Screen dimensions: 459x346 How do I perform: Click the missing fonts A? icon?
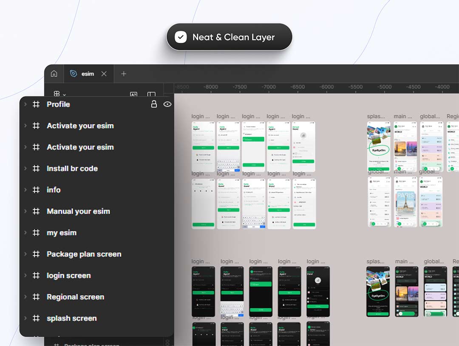[133, 95]
